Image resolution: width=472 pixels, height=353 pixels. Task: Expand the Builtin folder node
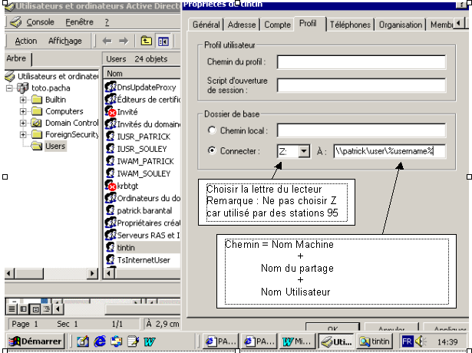(24, 100)
